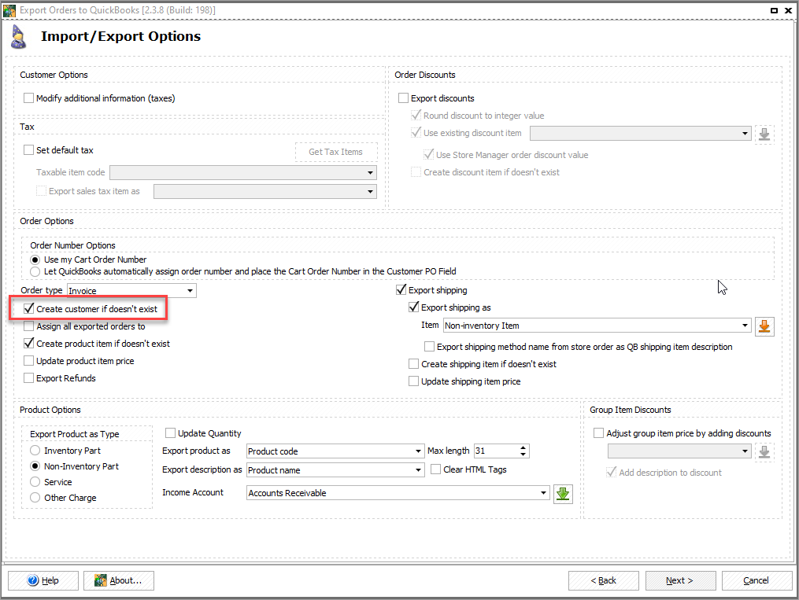Click the green download icon next to Income Account
This screenshot has width=799, height=600.
[x=563, y=494]
